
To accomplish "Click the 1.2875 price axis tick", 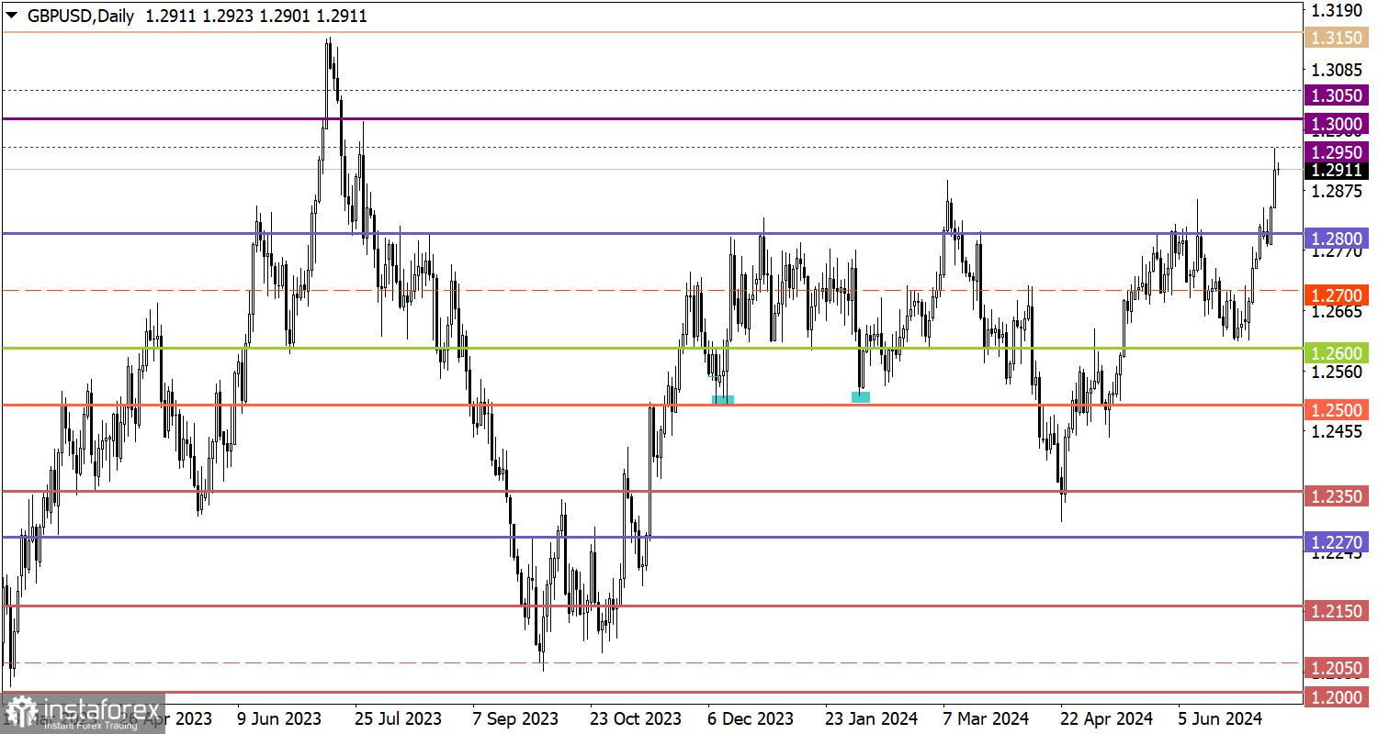I will pyautogui.click(x=1337, y=192).
